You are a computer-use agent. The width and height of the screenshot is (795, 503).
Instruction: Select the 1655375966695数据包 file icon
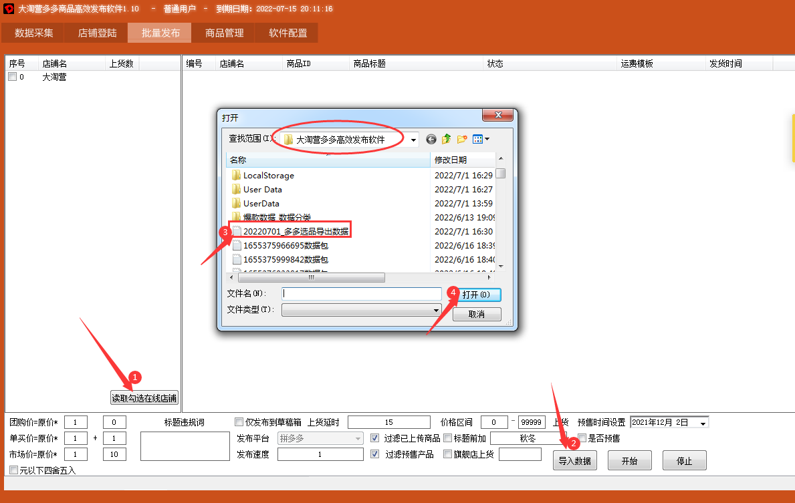[x=236, y=246]
